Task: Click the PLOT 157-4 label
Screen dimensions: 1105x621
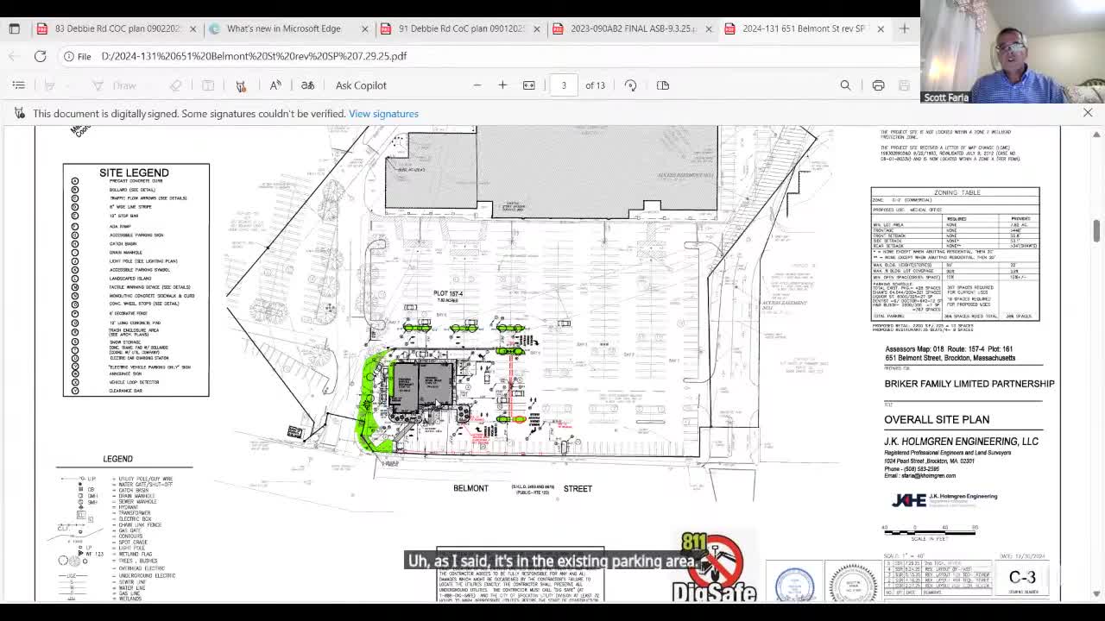Action: (x=448, y=294)
